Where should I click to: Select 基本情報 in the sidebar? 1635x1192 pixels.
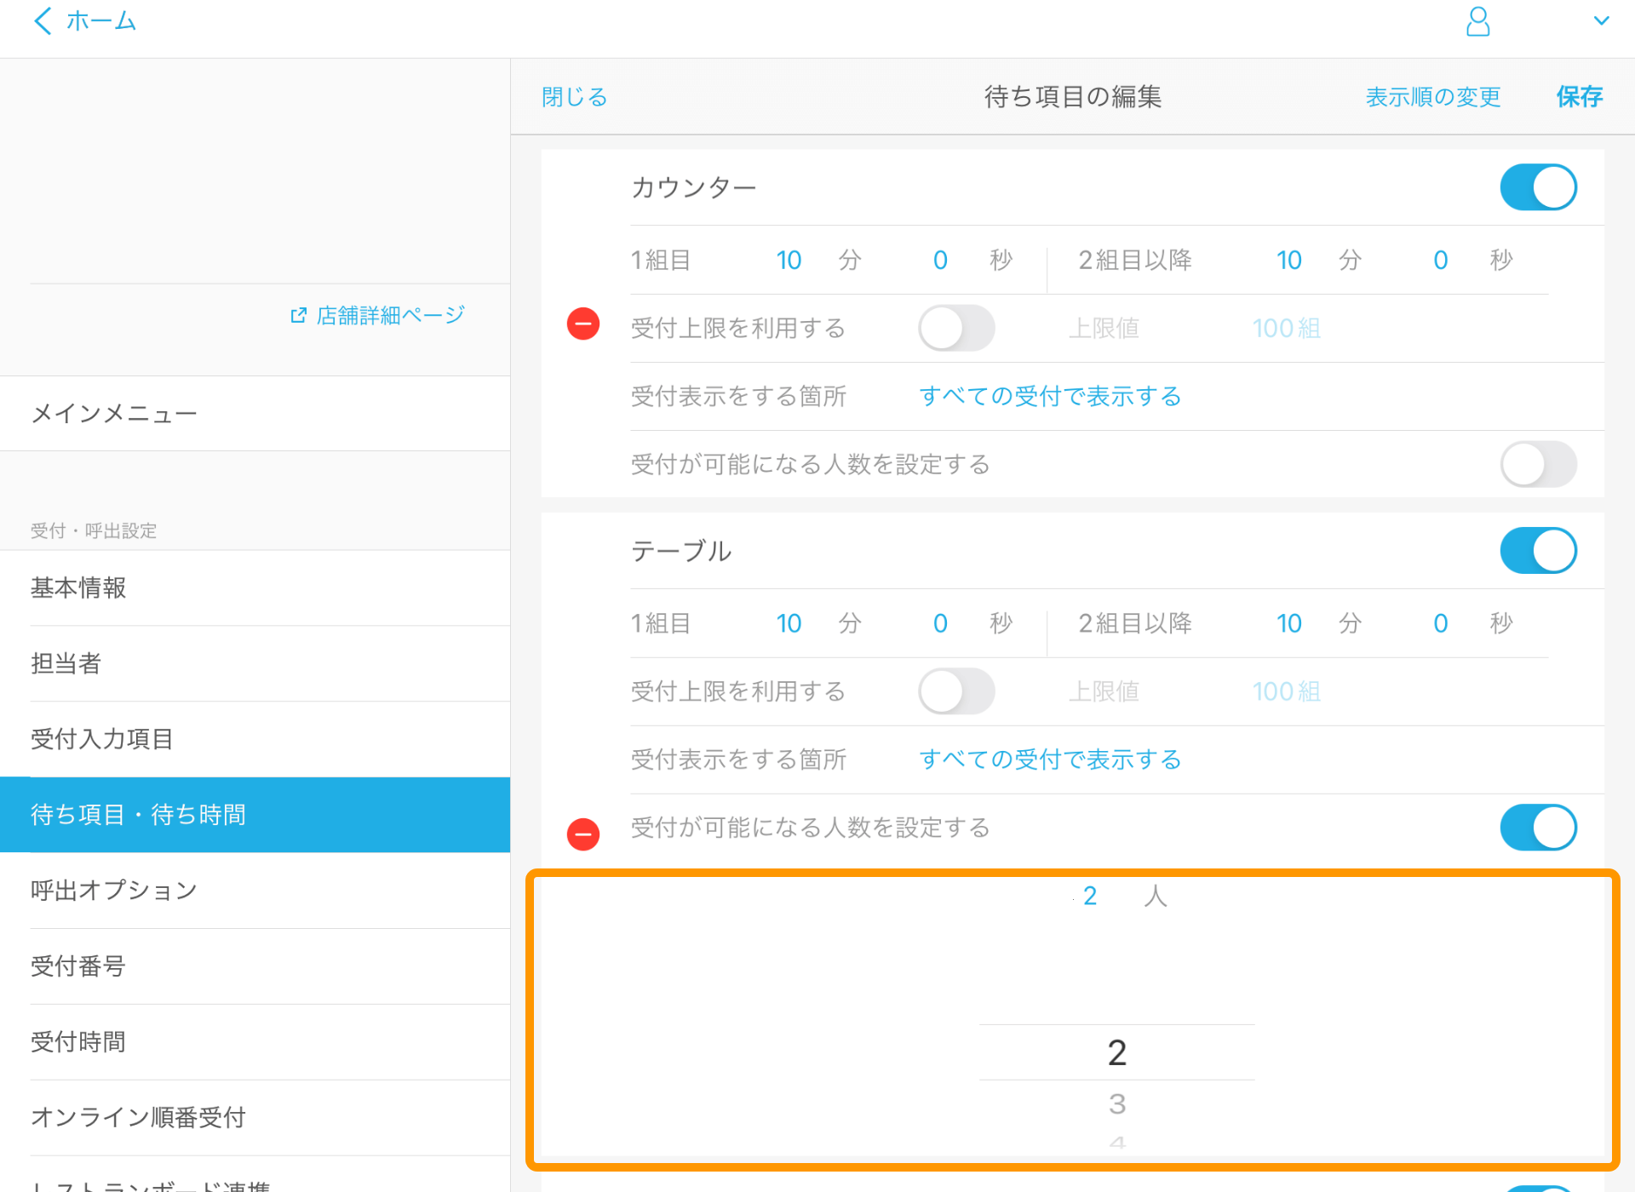pos(255,587)
